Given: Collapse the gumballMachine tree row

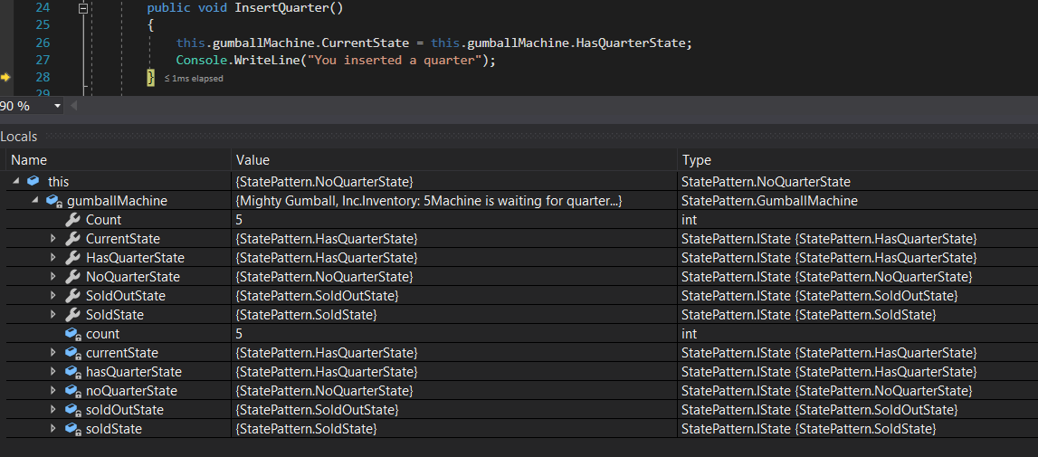Looking at the screenshot, I should point(35,201).
